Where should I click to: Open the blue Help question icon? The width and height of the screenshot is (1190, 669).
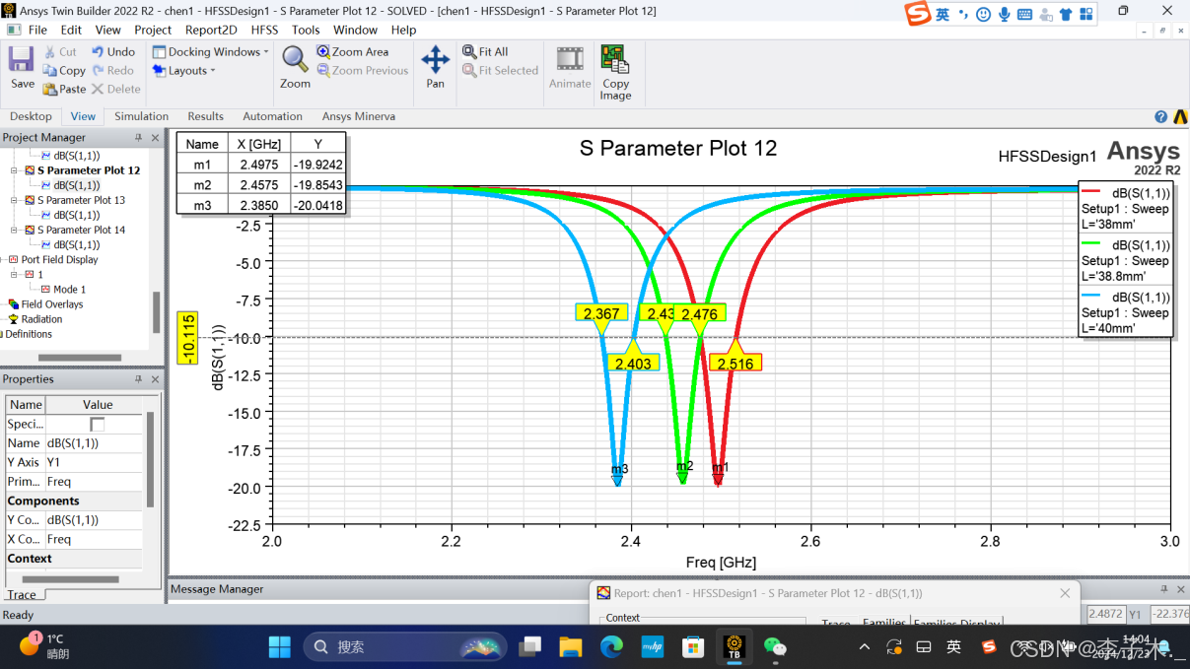coord(1161,117)
